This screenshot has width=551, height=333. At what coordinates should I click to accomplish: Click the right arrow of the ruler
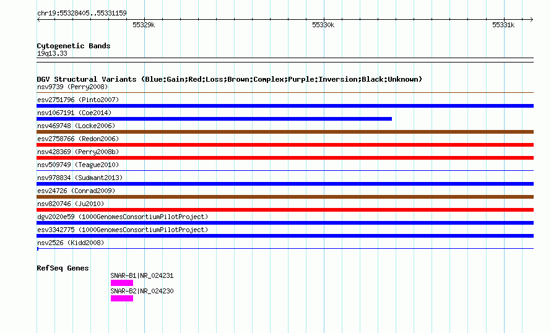(x=532, y=19)
